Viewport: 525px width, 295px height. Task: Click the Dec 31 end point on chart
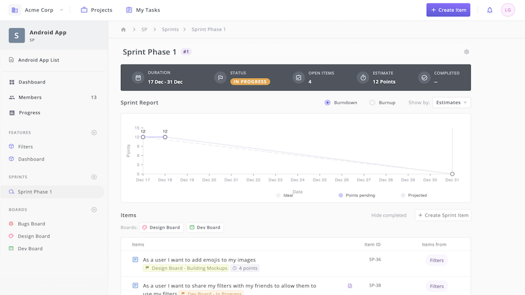(x=452, y=174)
